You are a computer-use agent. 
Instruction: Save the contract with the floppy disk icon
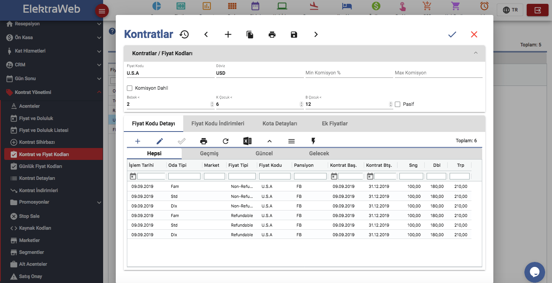coord(294,35)
